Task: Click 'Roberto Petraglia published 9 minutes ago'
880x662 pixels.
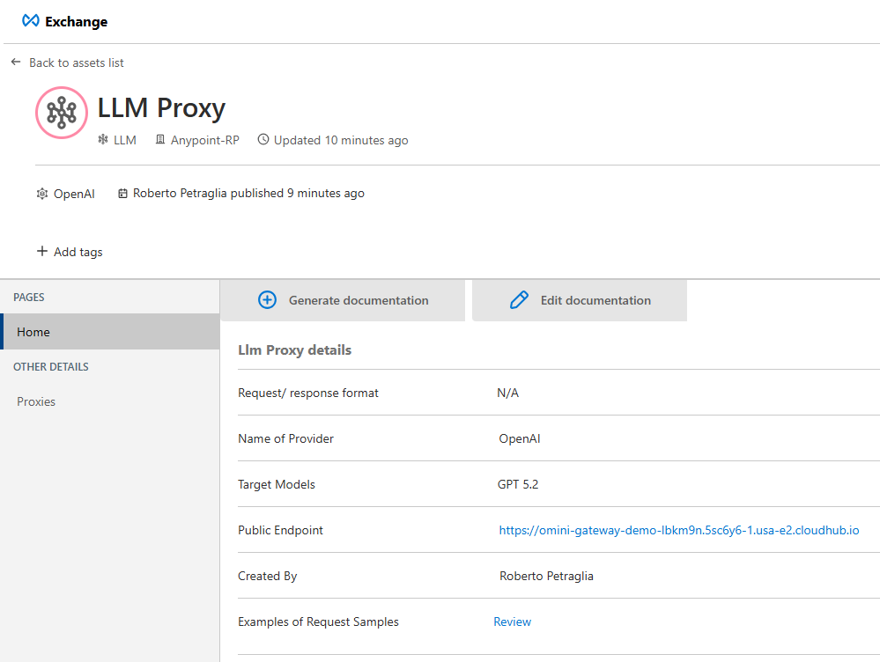Action: tap(248, 193)
